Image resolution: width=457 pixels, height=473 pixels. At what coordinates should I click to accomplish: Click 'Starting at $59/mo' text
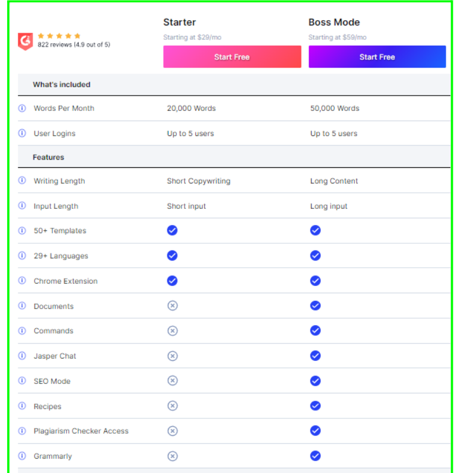click(338, 37)
